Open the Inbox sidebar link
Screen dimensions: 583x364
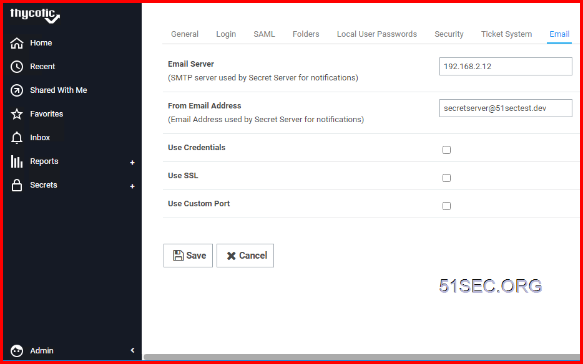pyautogui.click(x=40, y=138)
